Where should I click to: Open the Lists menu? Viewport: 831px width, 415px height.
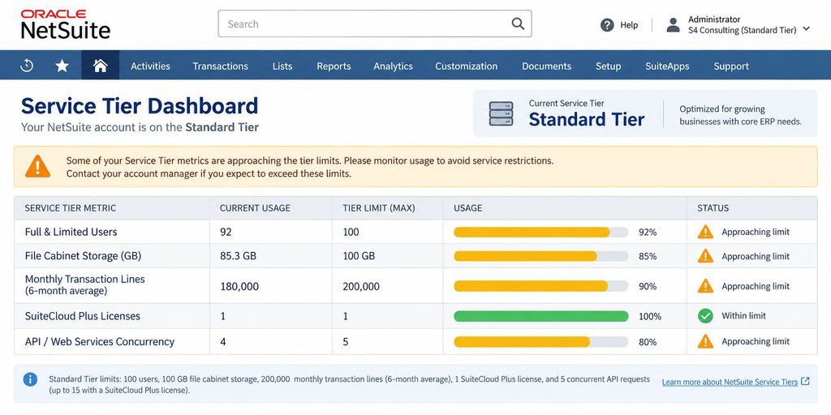(282, 66)
